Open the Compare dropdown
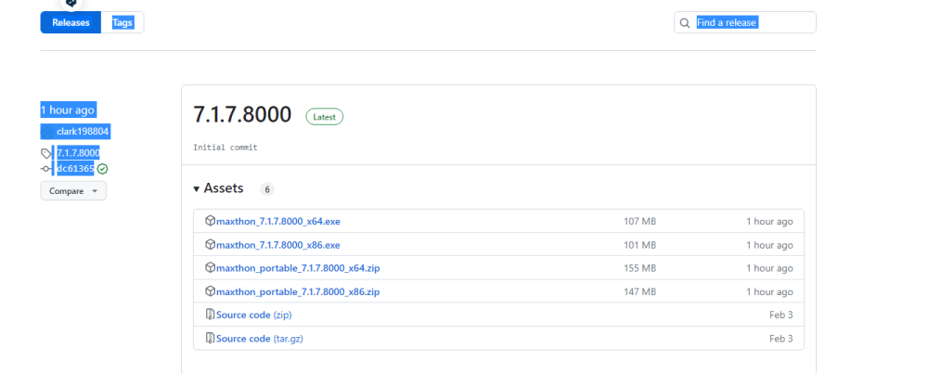 (x=72, y=191)
